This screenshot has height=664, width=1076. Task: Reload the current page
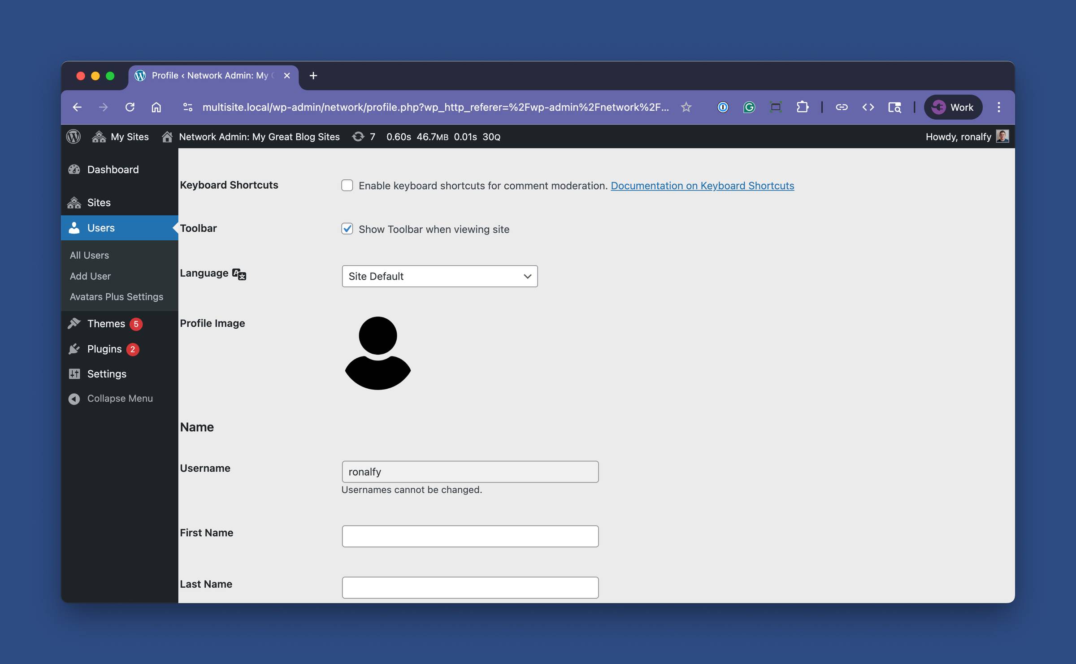click(130, 107)
